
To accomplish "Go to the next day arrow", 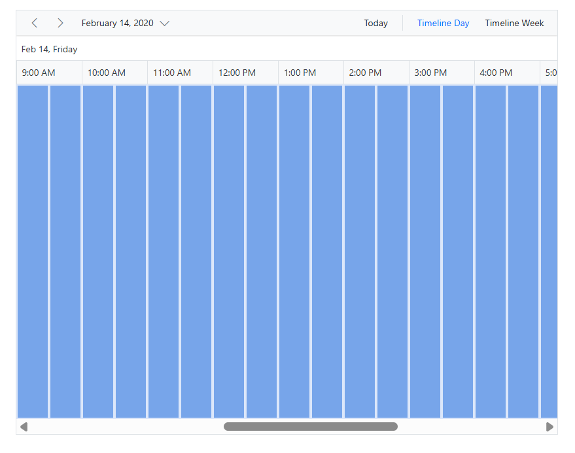I will click(60, 23).
